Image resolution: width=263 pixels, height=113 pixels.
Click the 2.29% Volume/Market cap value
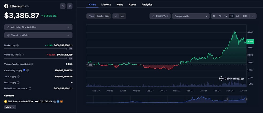coord(69,64)
